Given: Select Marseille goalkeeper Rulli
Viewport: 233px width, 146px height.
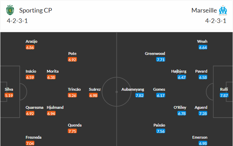Looking at the screenshot, I should pyautogui.click(x=224, y=89).
